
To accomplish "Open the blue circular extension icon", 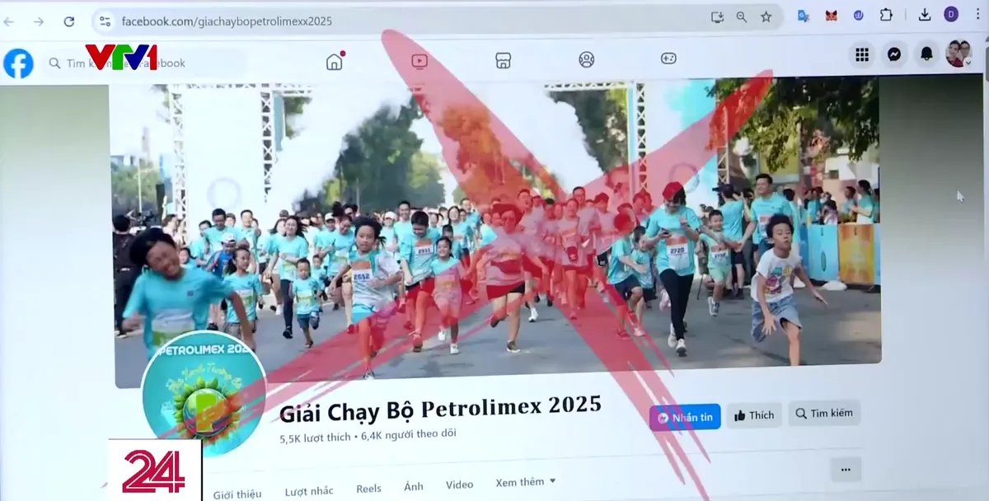I will [858, 15].
